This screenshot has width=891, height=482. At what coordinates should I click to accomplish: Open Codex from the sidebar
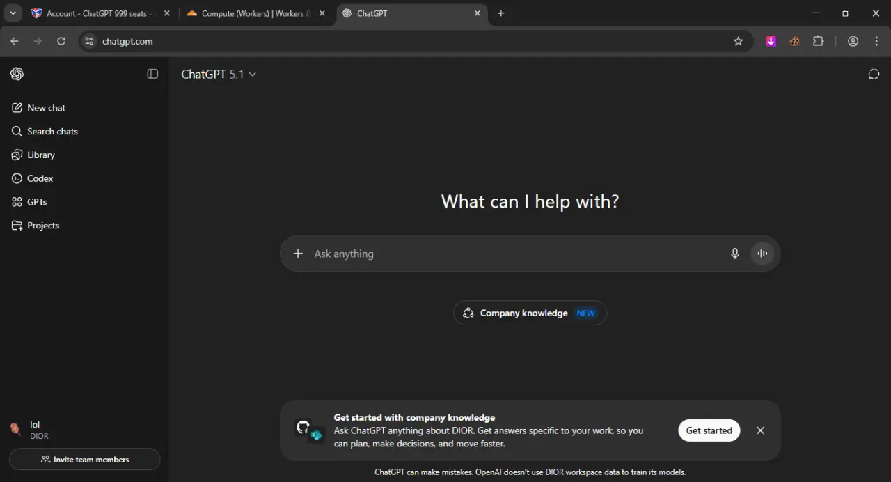pos(84,178)
